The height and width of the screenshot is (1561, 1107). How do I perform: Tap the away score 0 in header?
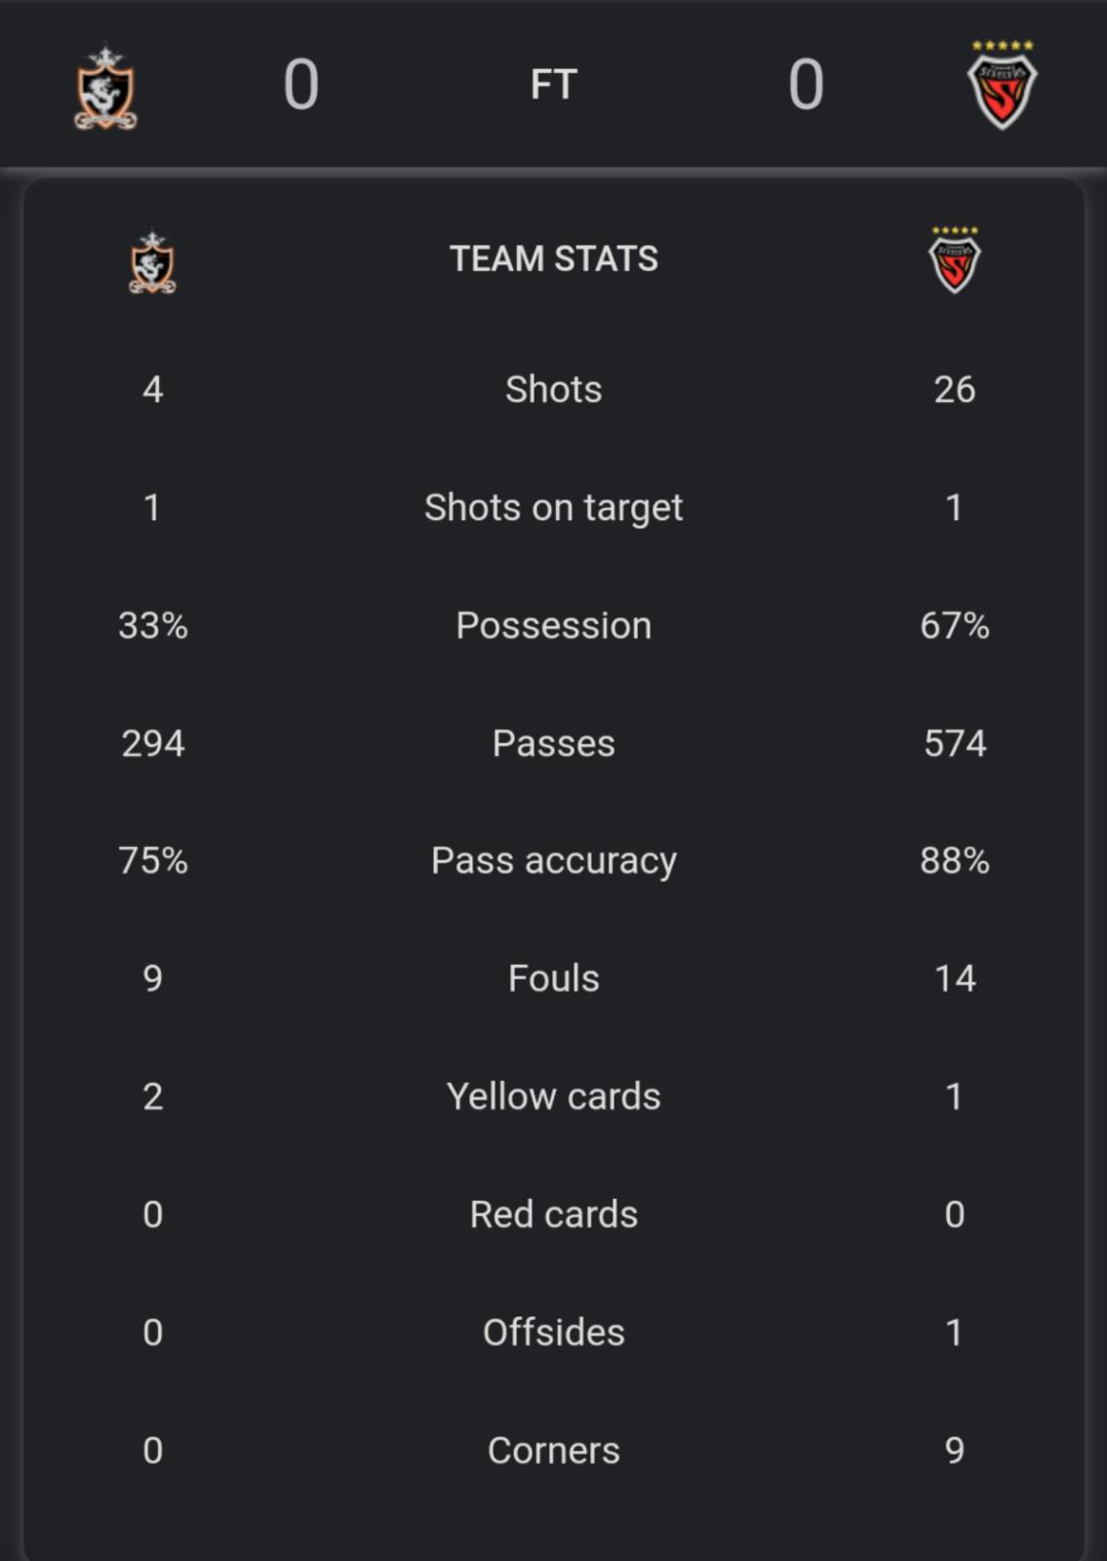(806, 84)
